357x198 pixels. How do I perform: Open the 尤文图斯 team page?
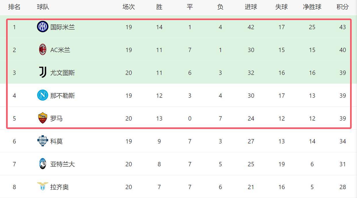pos(62,73)
